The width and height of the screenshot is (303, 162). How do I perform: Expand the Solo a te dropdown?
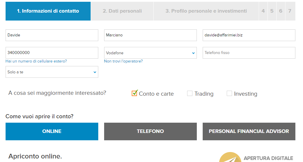(x=52, y=72)
